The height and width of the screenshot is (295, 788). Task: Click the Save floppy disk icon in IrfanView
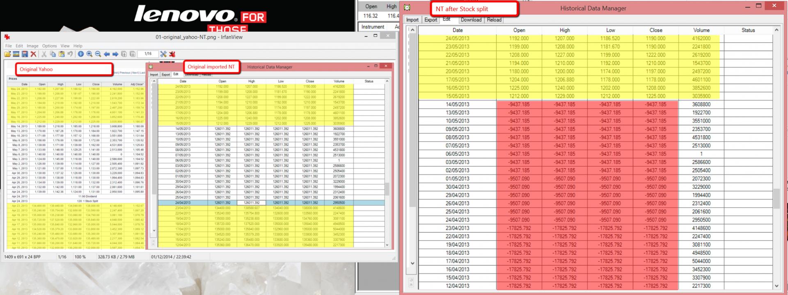pos(25,54)
